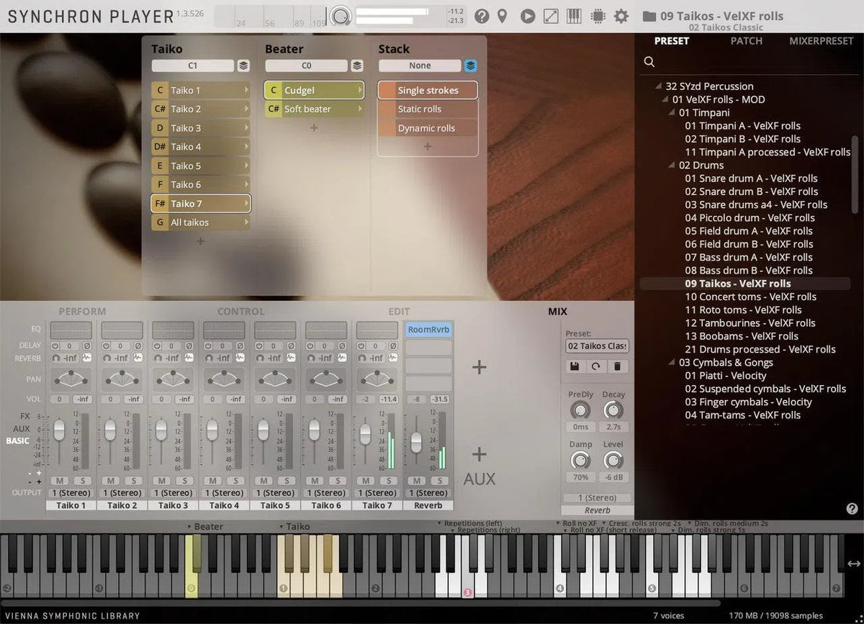864x624 pixels.
Task: Switch to the PATCH tab
Action: click(x=746, y=41)
